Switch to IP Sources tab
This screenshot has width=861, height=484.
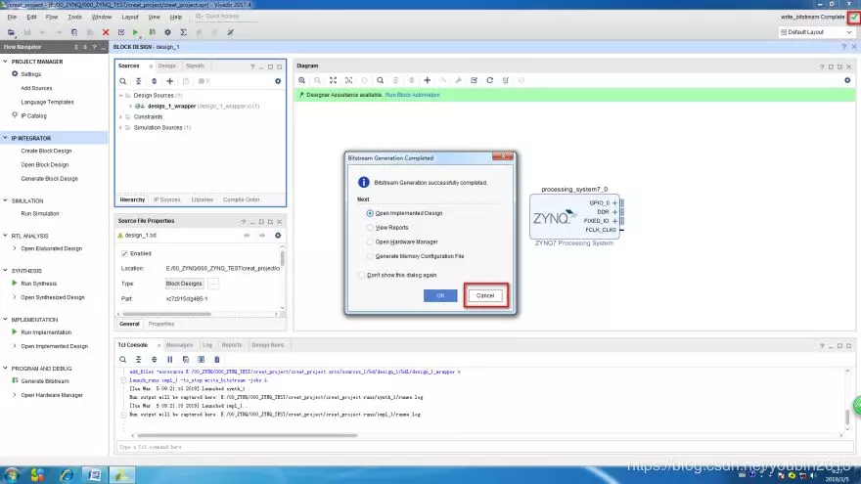(167, 199)
